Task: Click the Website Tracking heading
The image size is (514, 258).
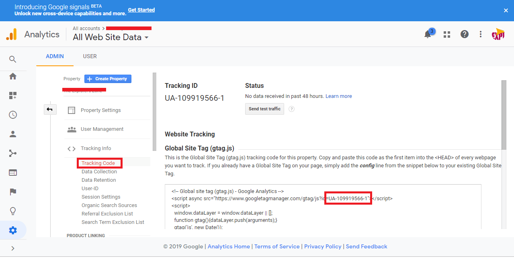Action: [190, 134]
